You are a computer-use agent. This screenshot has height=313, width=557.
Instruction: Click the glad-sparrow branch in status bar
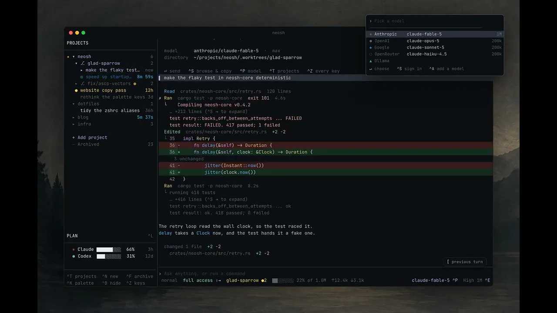click(246, 280)
